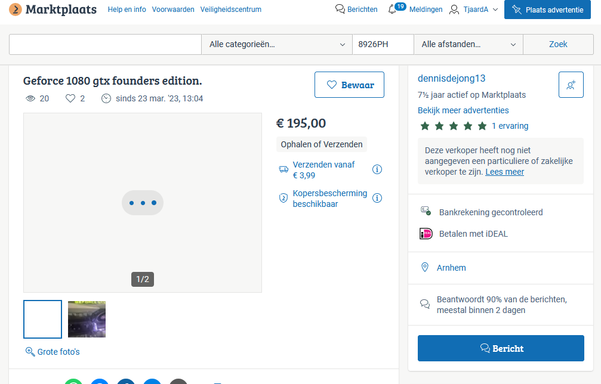Image resolution: width=601 pixels, height=384 pixels.
Task: Click the search keyword input field
Action: [x=106, y=44]
